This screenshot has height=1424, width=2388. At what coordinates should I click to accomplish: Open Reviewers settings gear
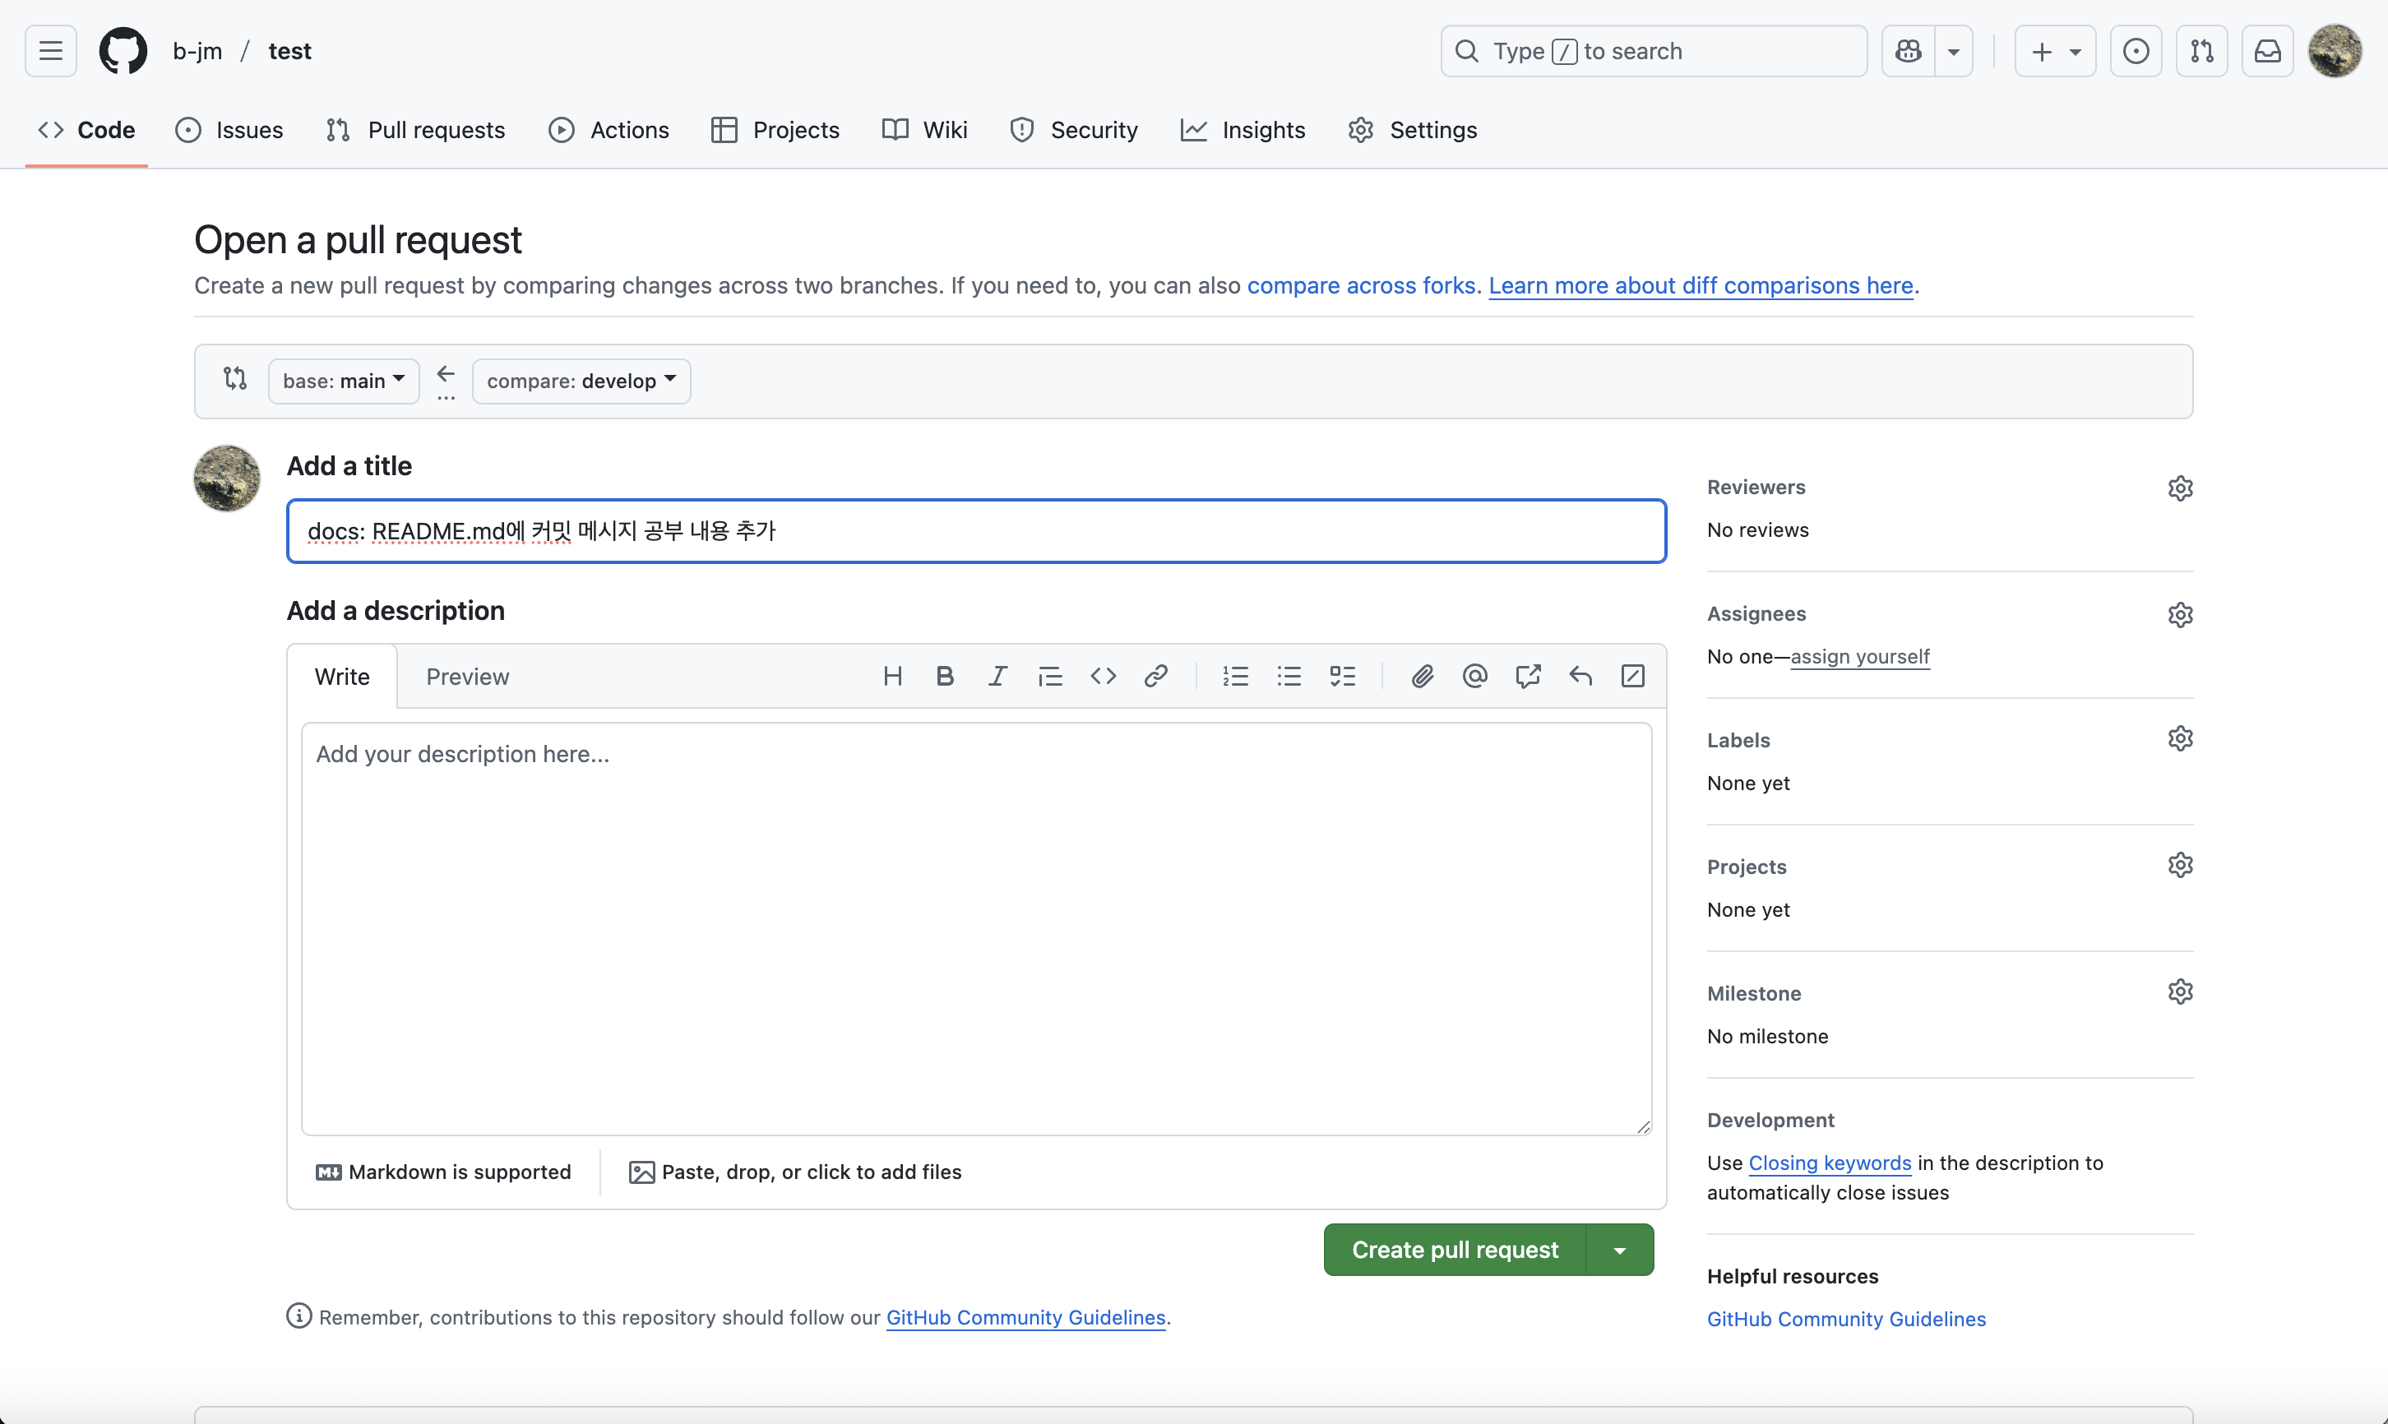point(2180,488)
